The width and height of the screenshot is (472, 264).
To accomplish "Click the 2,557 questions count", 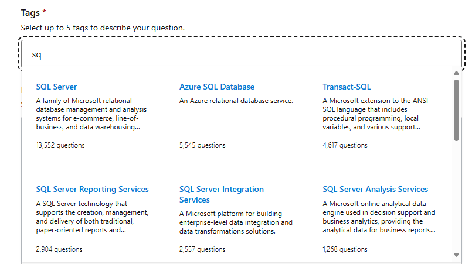I will 202,249.
